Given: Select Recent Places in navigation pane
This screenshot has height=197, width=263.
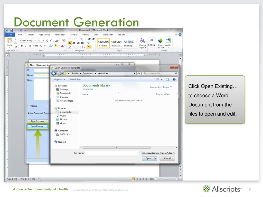Looking at the screenshot, I should pyautogui.click(x=64, y=101).
